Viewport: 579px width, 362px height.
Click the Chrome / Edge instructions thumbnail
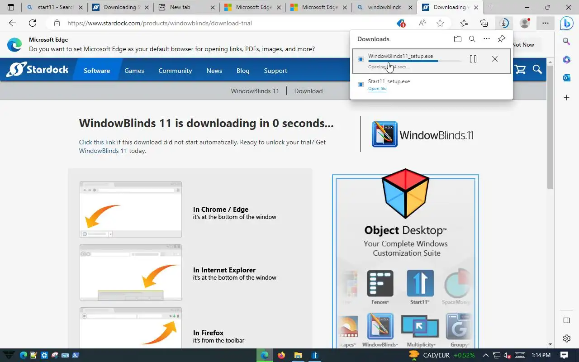tap(131, 210)
